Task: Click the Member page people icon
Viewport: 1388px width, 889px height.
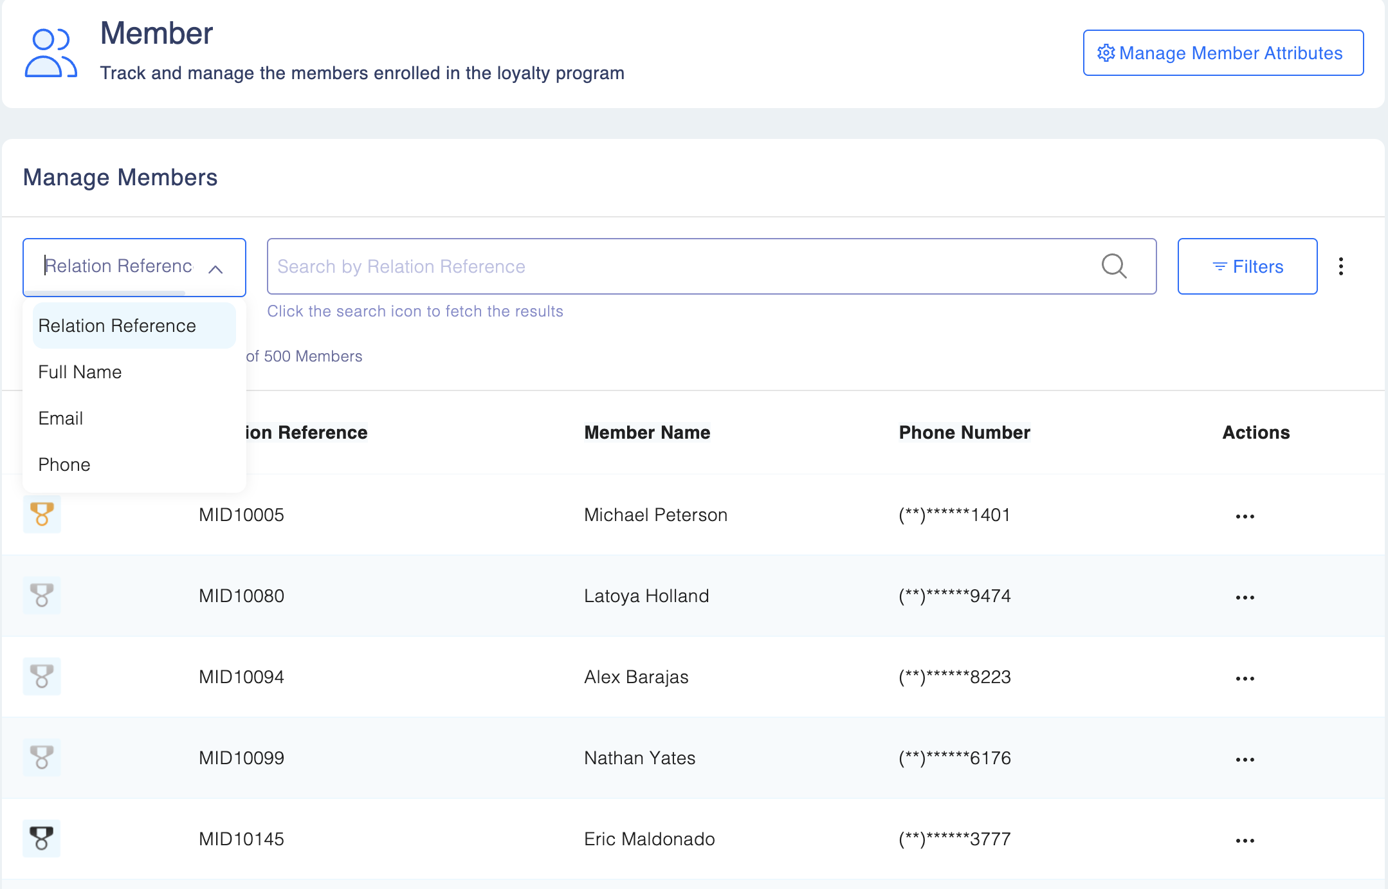Action: (x=50, y=53)
